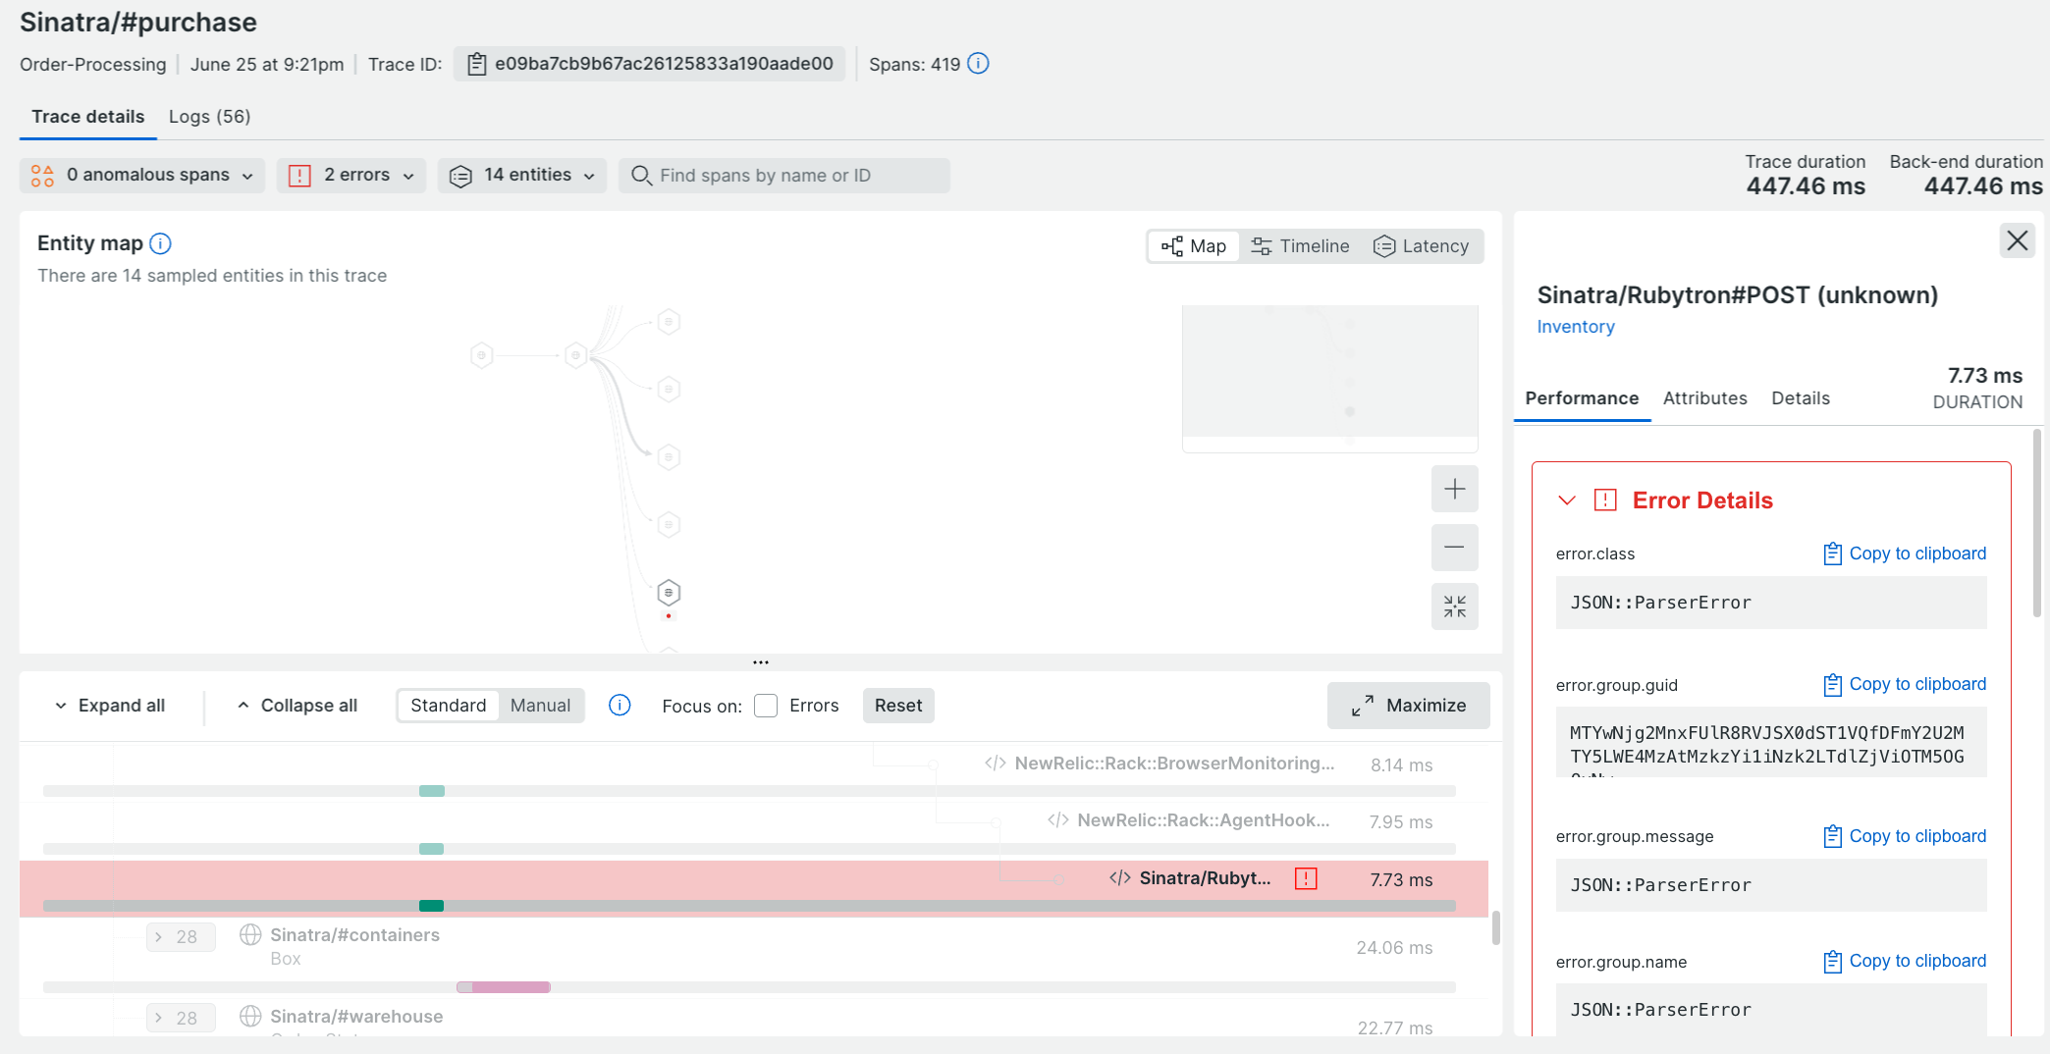Select the Trace details tab
Image resolution: width=2050 pixels, height=1054 pixels.
[x=88, y=117]
